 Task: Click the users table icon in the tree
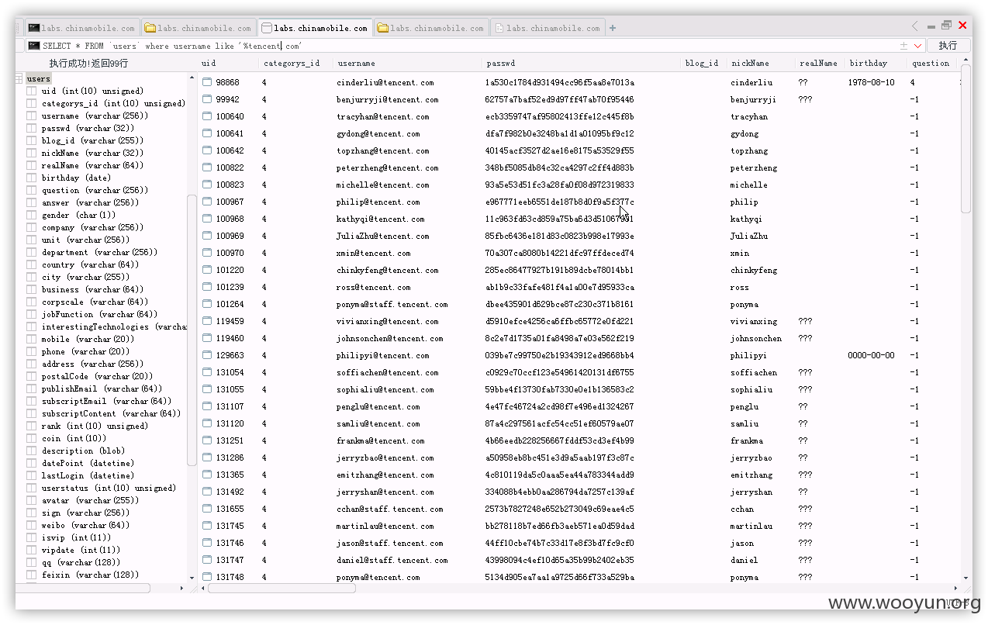coord(19,78)
